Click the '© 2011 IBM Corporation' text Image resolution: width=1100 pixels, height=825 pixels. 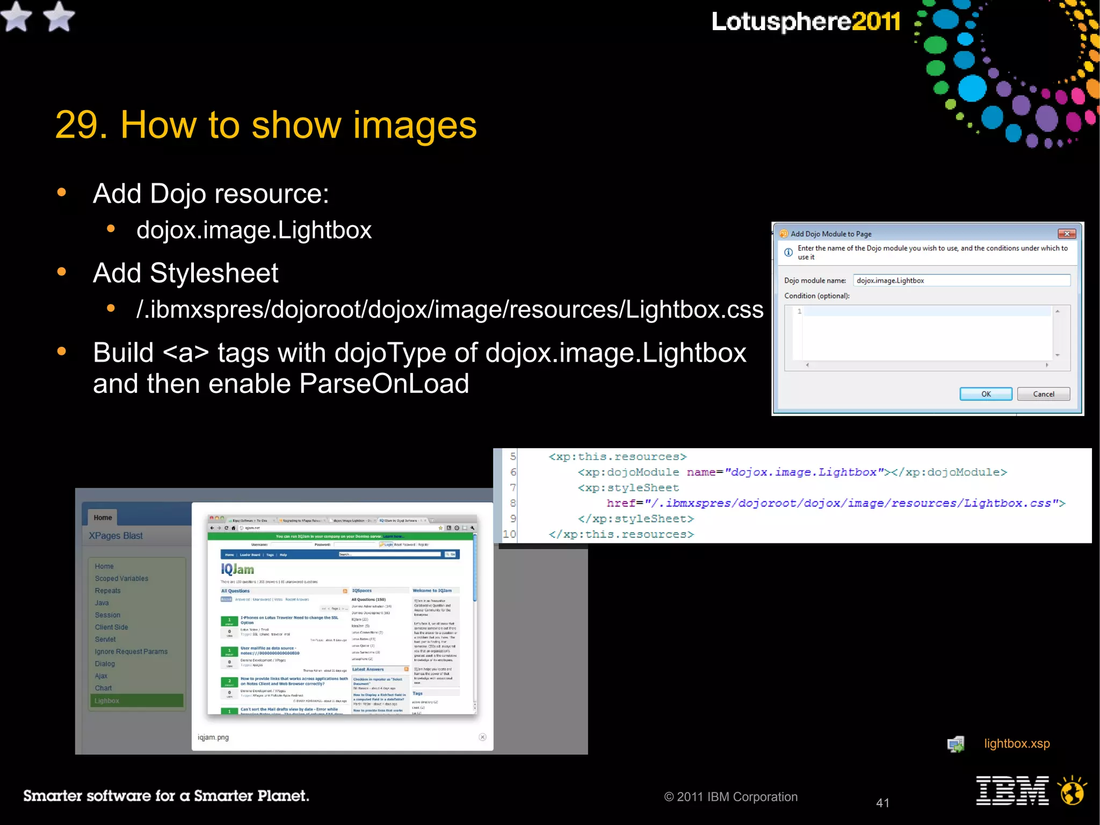730,797
